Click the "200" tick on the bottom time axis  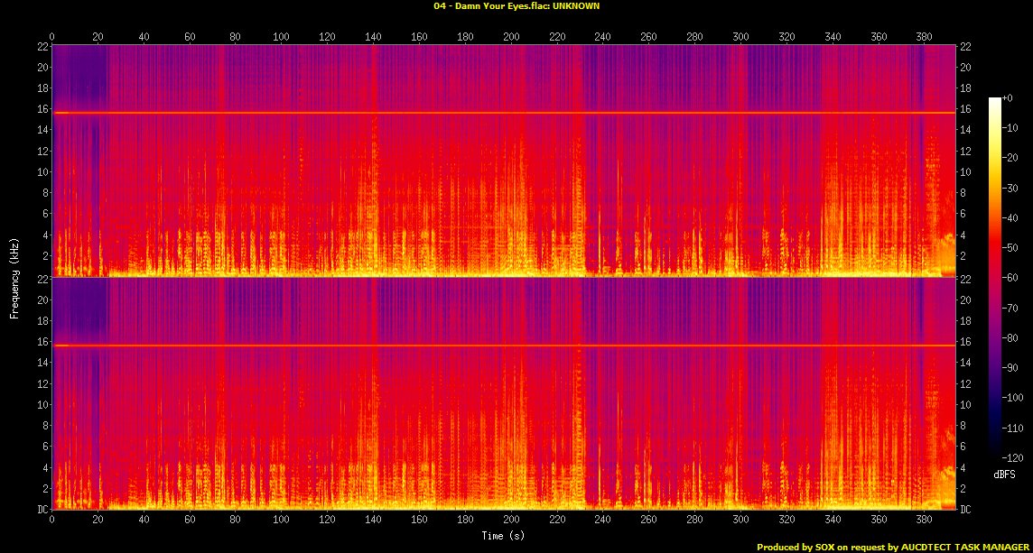pyautogui.click(x=511, y=520)
